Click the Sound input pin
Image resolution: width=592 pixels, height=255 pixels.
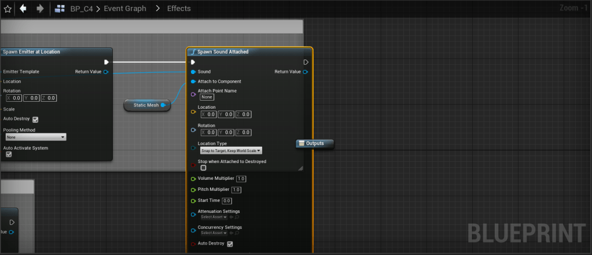[193, 72]
